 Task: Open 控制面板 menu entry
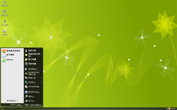tap(31, 69)
